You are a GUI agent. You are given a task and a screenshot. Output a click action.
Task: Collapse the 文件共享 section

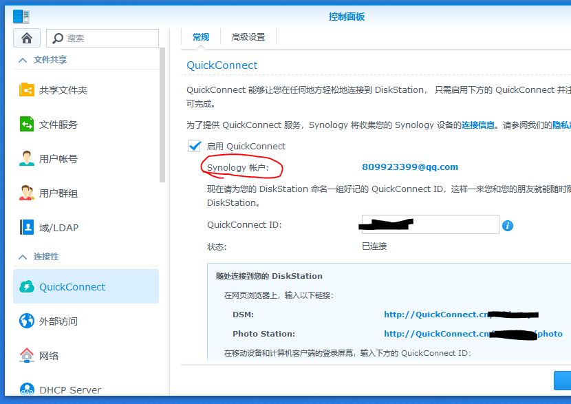coord(23,60)
